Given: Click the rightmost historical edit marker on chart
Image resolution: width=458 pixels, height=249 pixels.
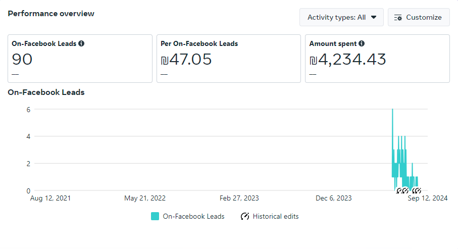Looking at the screenshot, I should tap(418, 190).
